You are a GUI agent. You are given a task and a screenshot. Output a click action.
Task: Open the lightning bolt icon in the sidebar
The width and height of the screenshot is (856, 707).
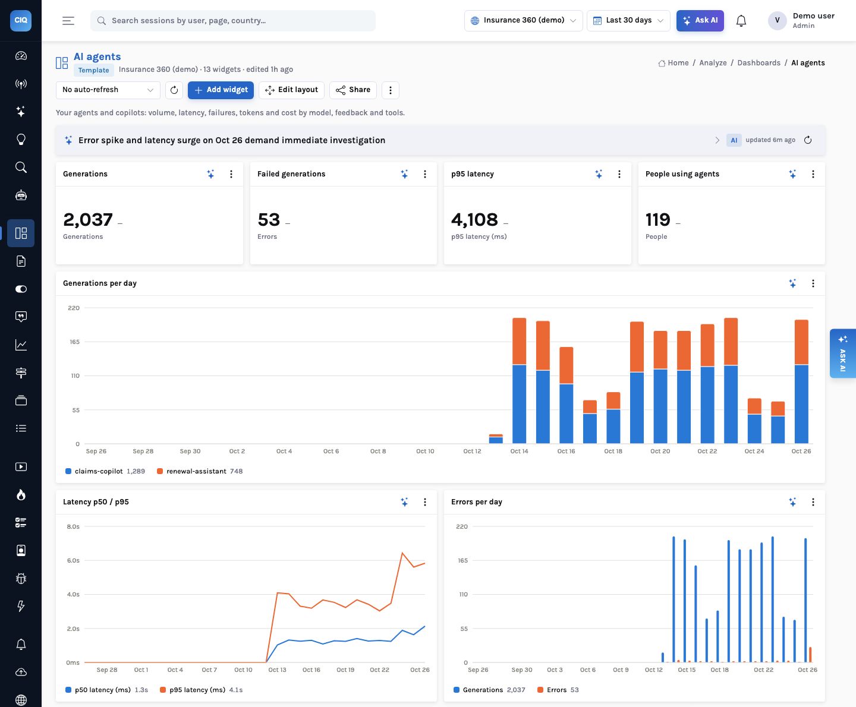(21, 606)
